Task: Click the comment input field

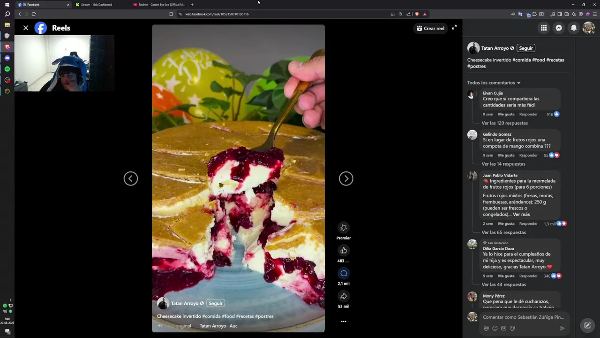Action: [524, 317]
